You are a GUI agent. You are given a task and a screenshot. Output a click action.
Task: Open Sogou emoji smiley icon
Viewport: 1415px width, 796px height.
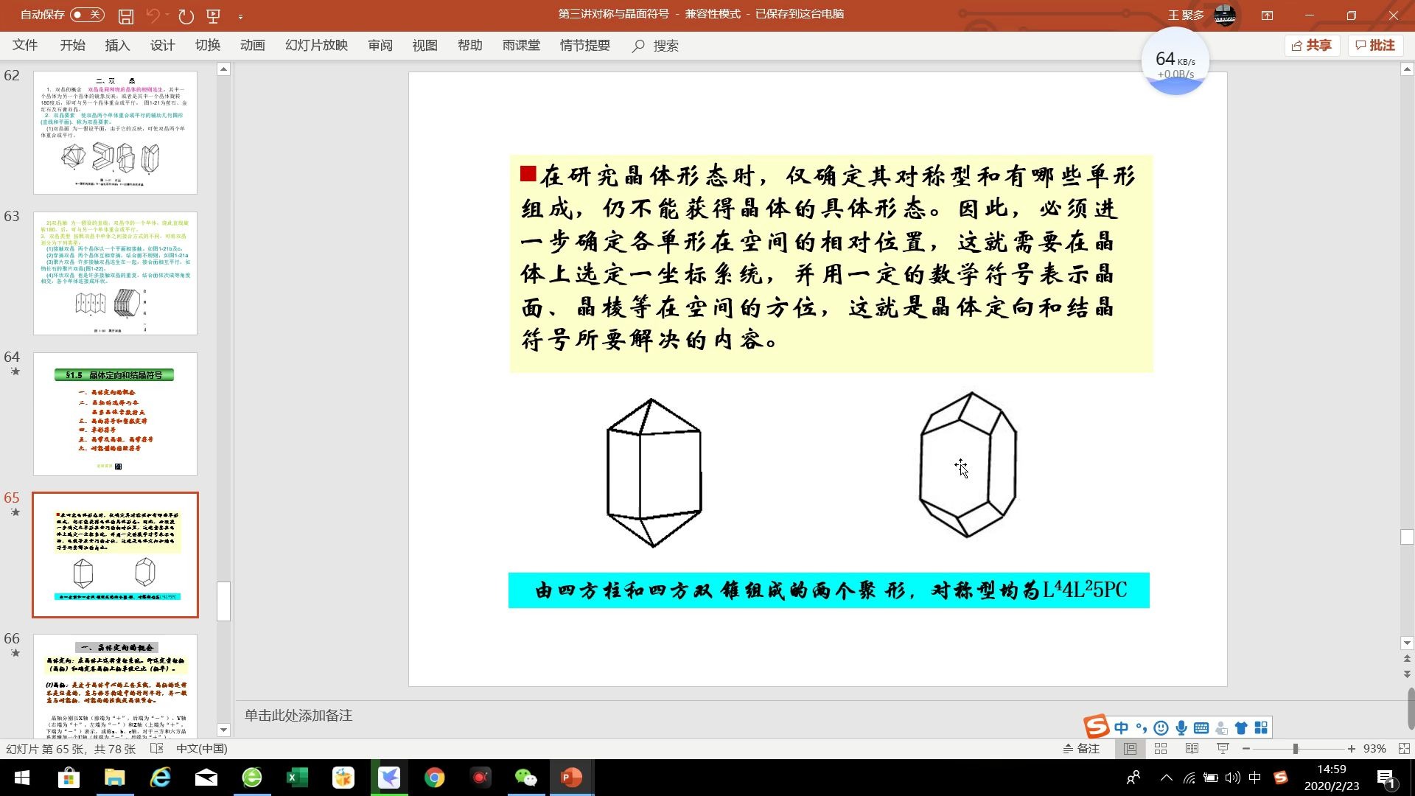pos(1161,728)
